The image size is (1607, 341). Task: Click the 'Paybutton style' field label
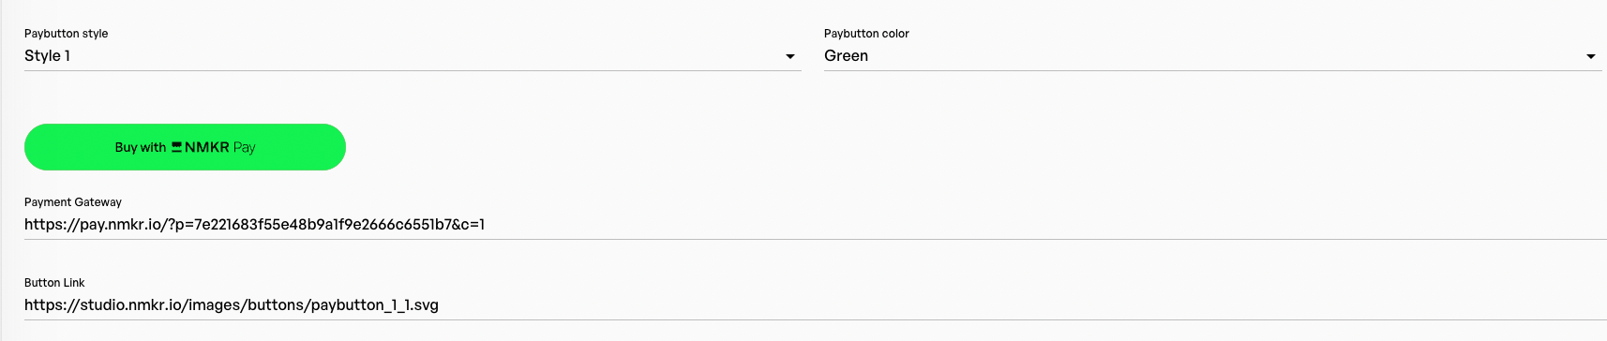[67, 34]
